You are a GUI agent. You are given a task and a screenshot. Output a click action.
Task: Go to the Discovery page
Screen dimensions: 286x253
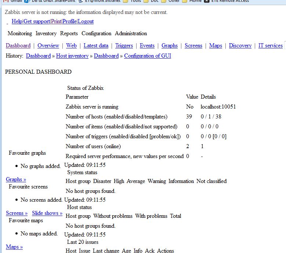click(x=240, y=45)
